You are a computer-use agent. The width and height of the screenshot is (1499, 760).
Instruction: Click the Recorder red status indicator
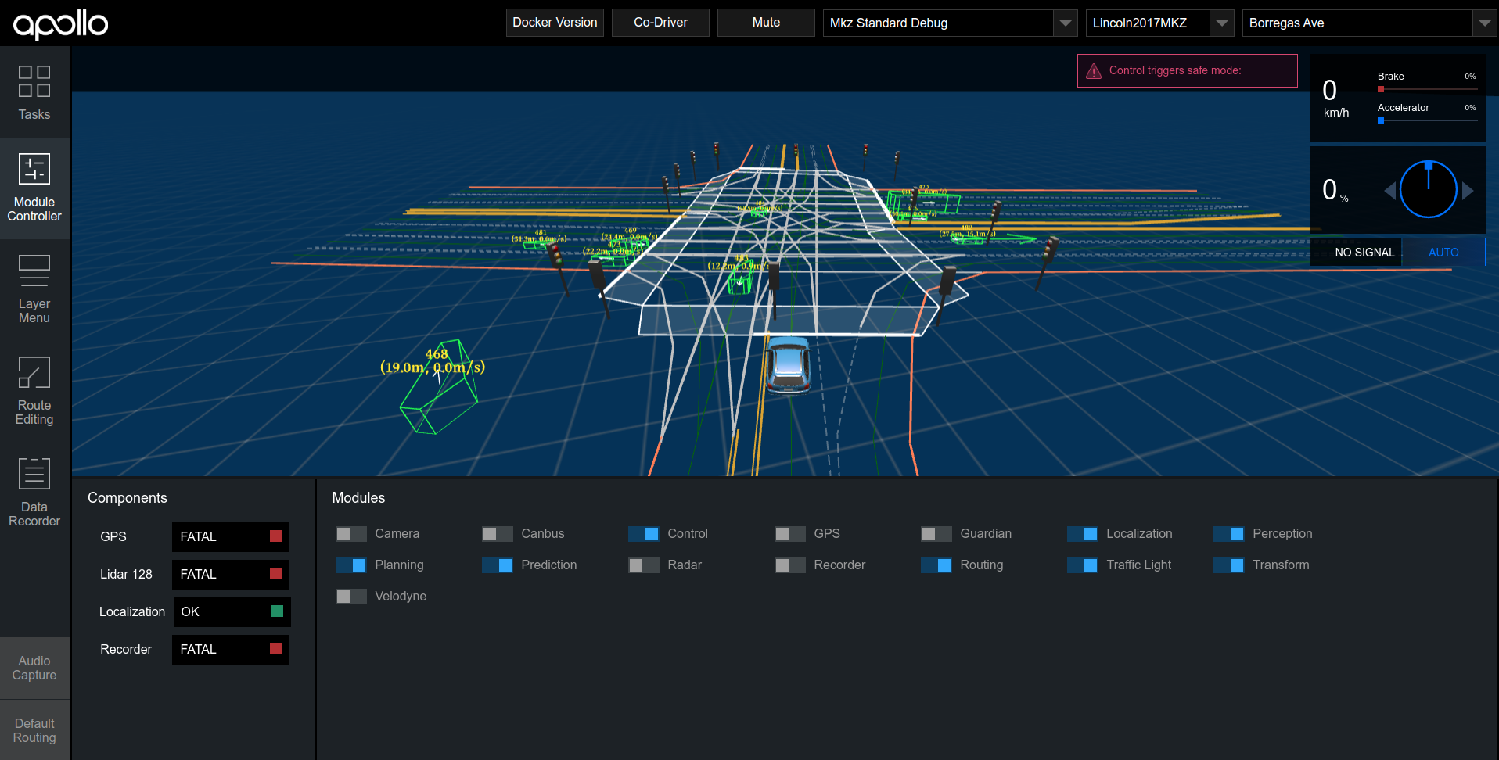coord(275,649)
